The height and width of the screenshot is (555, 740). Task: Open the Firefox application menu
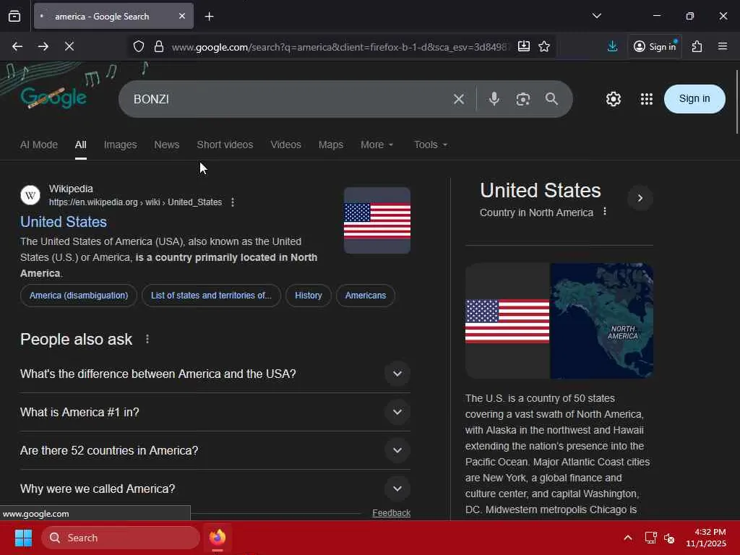pos(722,46)
